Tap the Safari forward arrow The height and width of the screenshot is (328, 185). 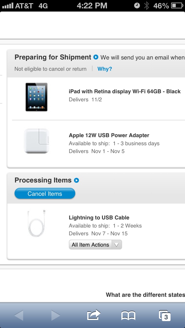click(x=55, y=315)
